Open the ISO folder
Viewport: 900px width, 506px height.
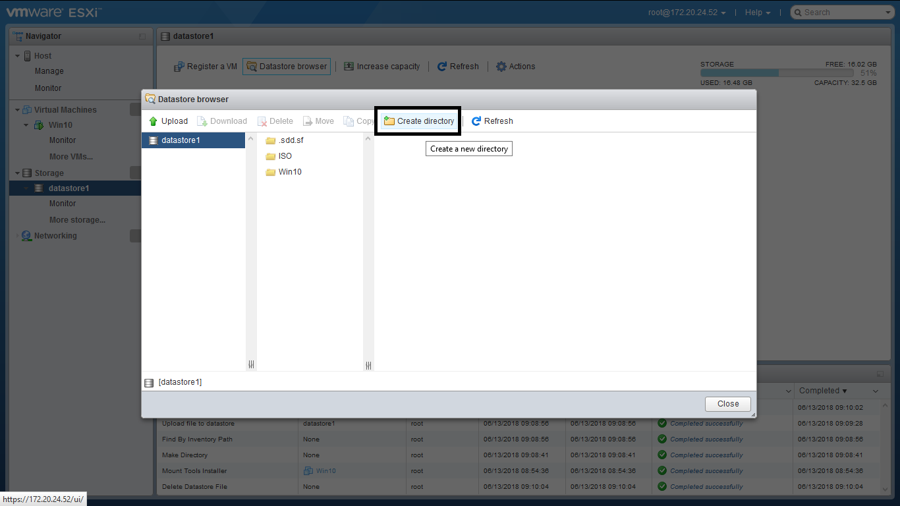pos(285,156)
